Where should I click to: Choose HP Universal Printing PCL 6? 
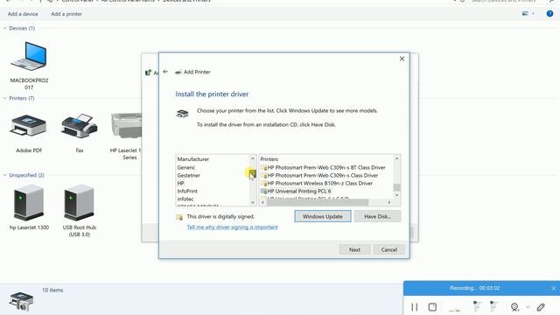click(296, 191)
